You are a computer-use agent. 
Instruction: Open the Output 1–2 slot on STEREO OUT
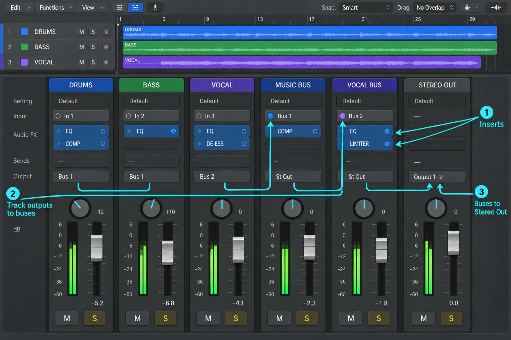437,177
